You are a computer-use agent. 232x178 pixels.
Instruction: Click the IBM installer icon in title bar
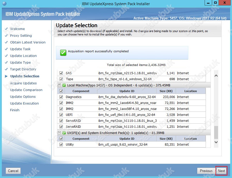4,3
